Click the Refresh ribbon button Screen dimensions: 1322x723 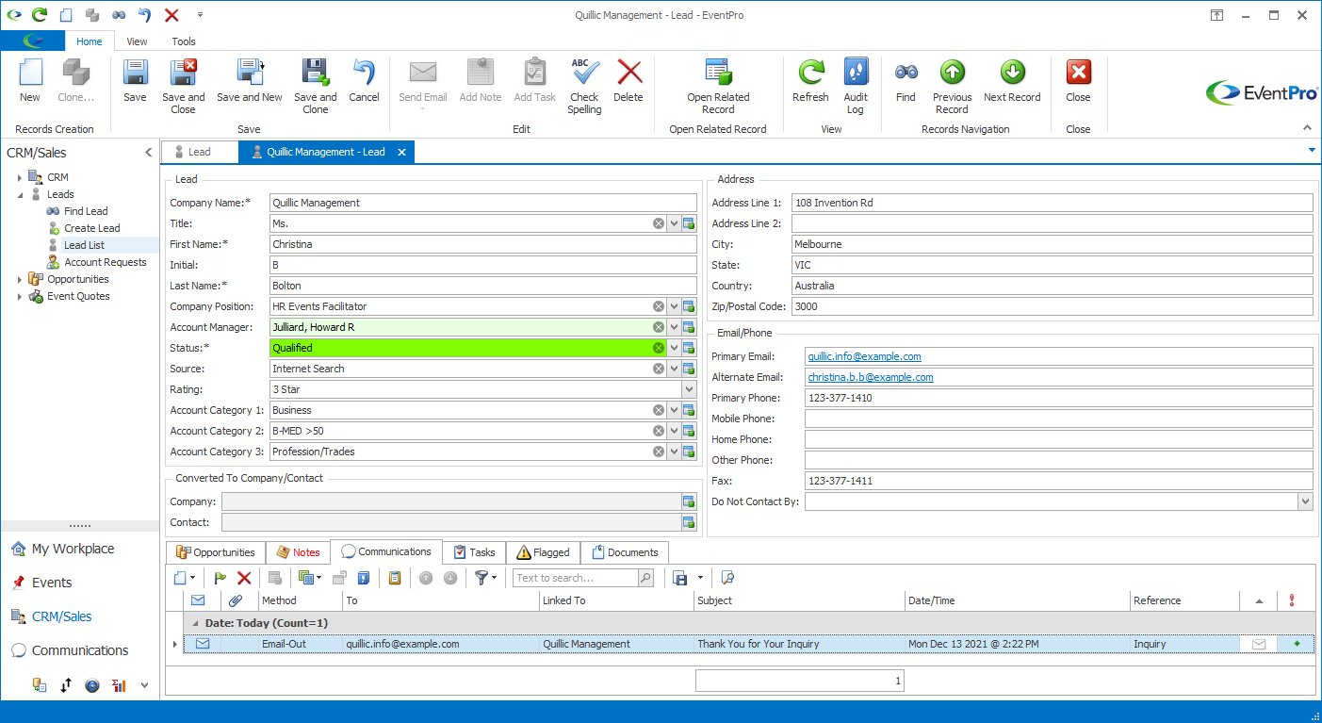pos(810,81)
